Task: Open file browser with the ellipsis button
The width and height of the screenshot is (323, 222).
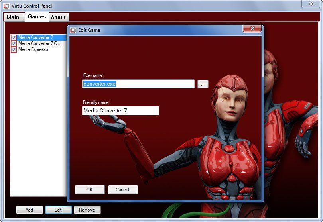Action: pos(203,84)
